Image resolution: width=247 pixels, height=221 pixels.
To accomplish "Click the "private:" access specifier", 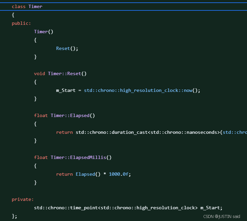I will point(23,199).
